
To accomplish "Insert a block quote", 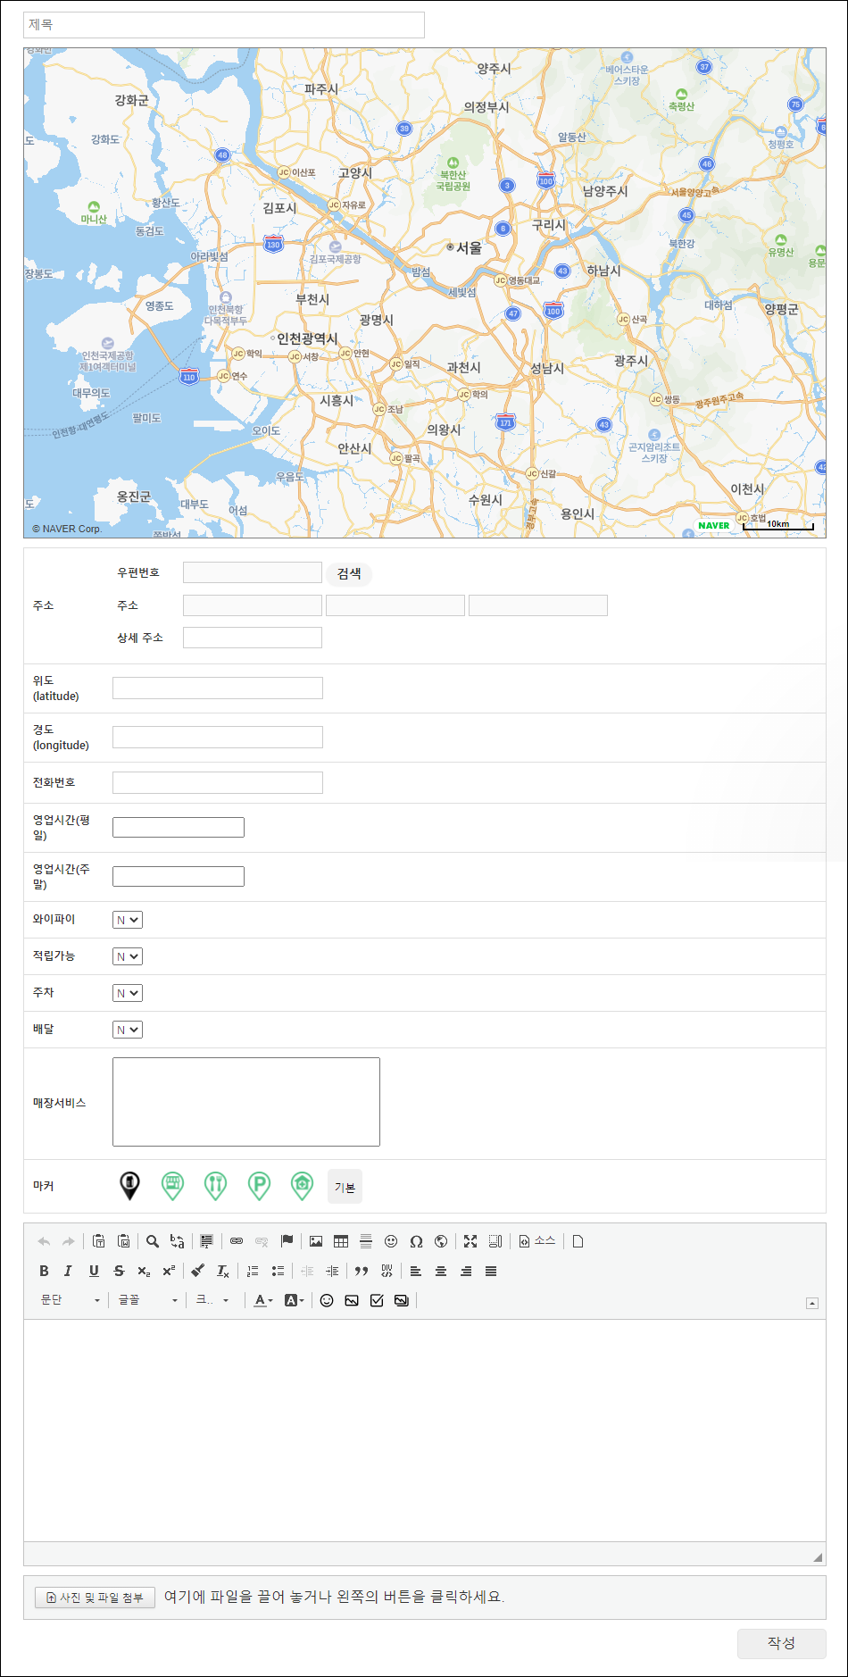I will click(362, 1271).
